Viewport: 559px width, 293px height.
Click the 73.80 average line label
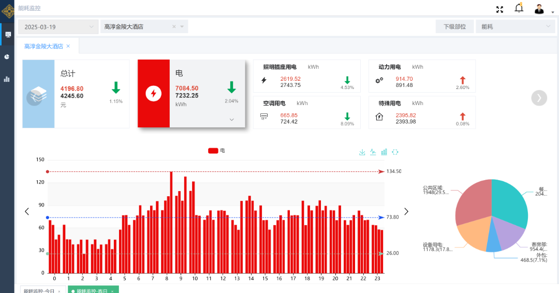tap(392, 217)
